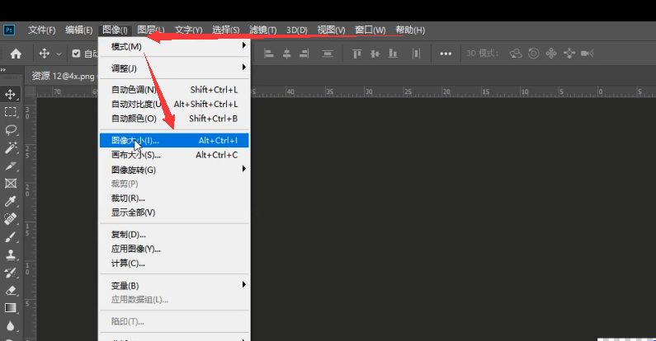Select the Frame tool with X box
Image resolution: width=656 pixels, height=341 pixels.
[x=11, y=184]
